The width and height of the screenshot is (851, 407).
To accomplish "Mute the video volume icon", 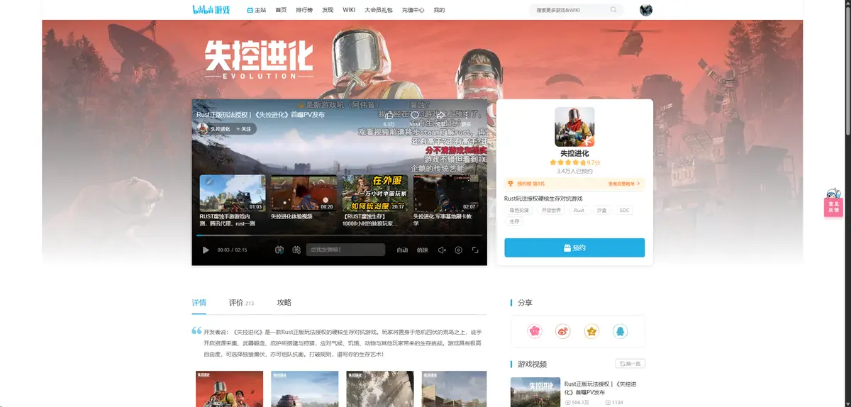I will pyautogui.click(x=442, y=250).
